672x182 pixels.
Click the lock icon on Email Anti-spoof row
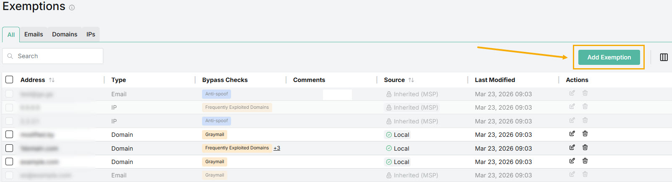(x=389, y=94)
